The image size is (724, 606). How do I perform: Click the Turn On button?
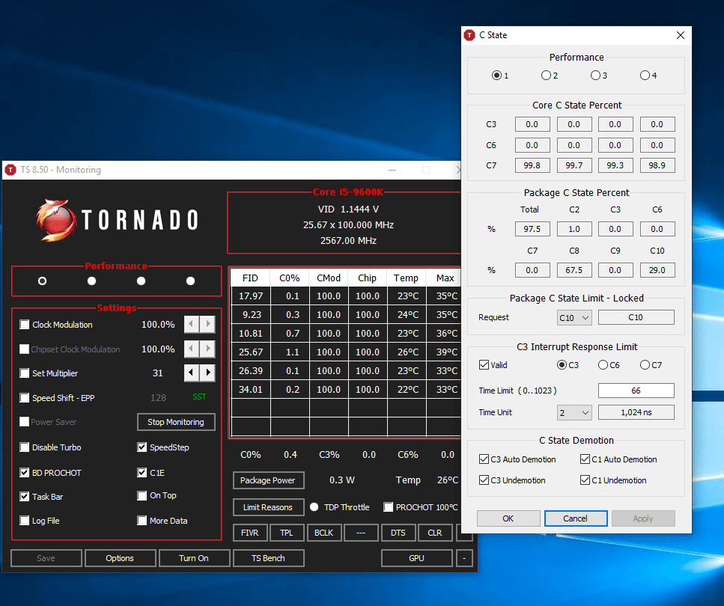[x=194, y=558]
